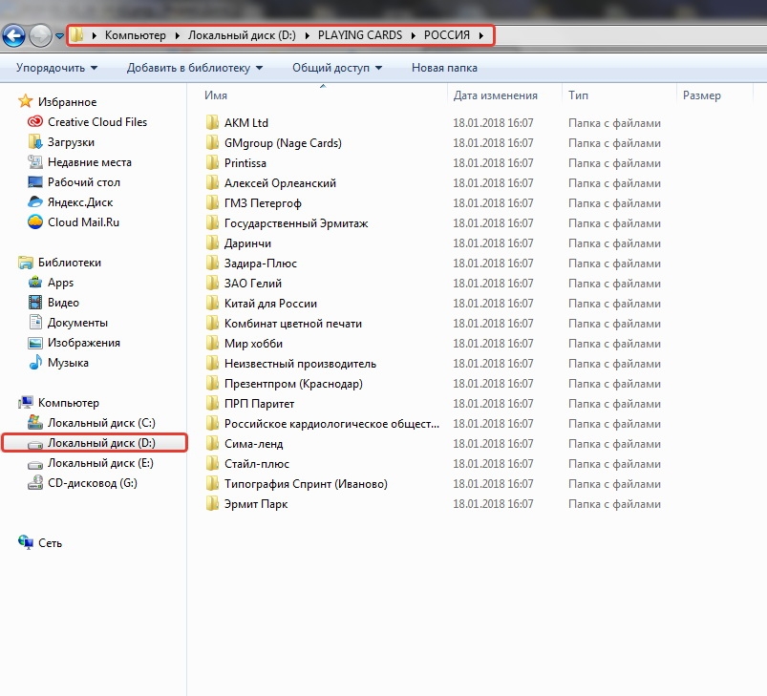Open Добавить в библиотеку dropdown
Screen dimensions: 767x696
195,68
